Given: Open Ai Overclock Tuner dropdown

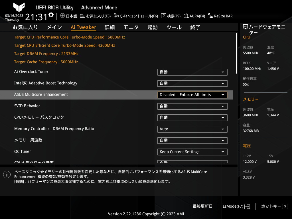Looking at the screenshot, I should click(x=192, y=72).
